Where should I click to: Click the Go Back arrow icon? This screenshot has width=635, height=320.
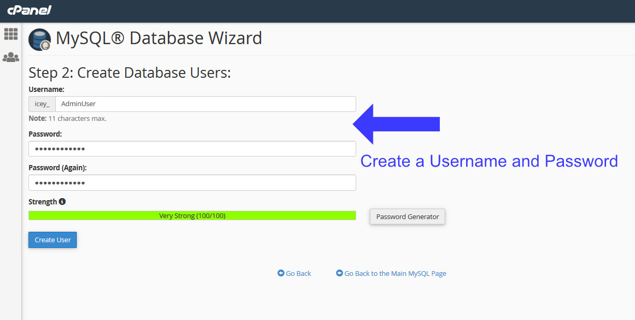281,273
